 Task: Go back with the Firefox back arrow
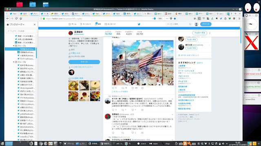(x=7, y=19)
